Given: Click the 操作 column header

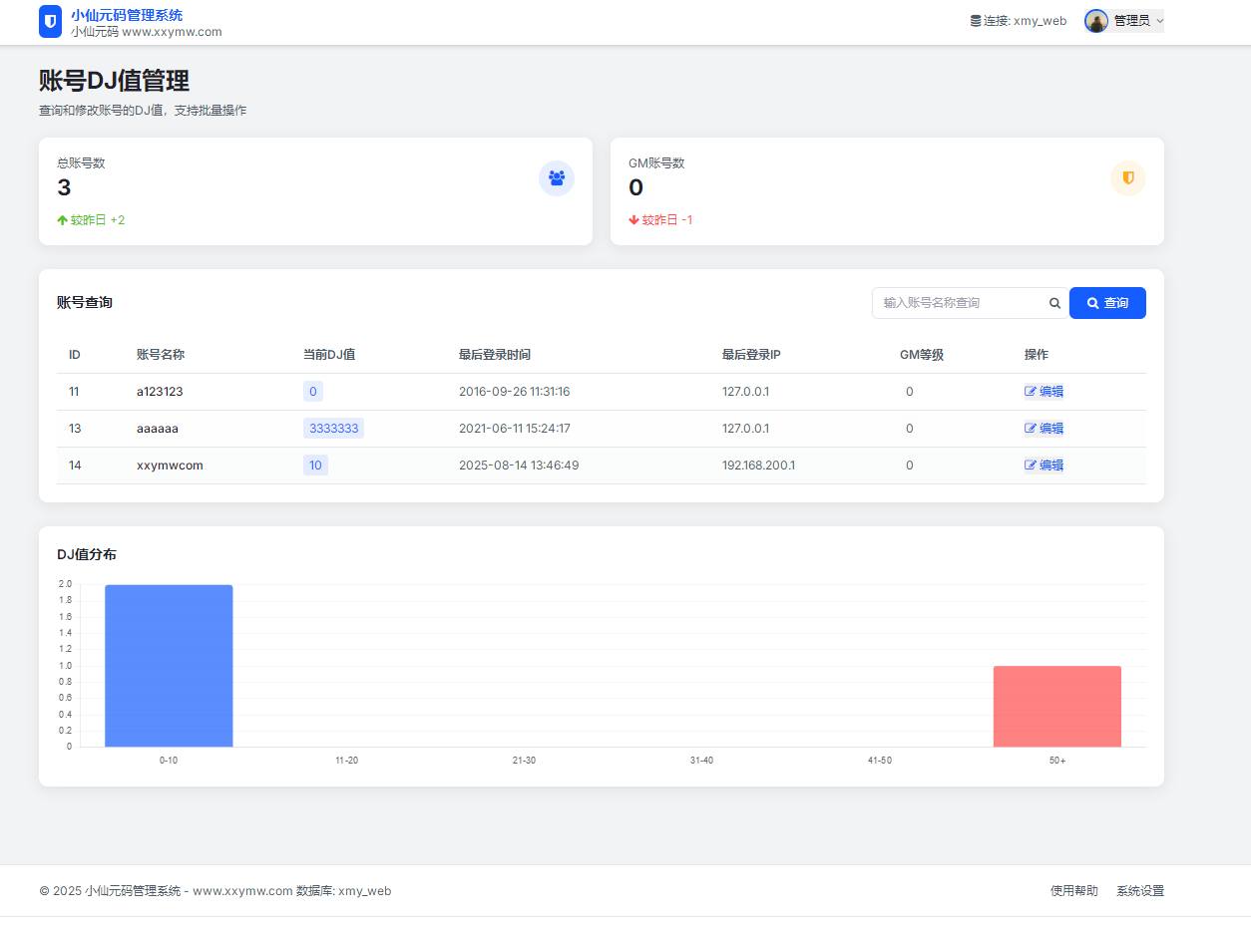Looking at the screenshot, I should (x=1037, y=355).
